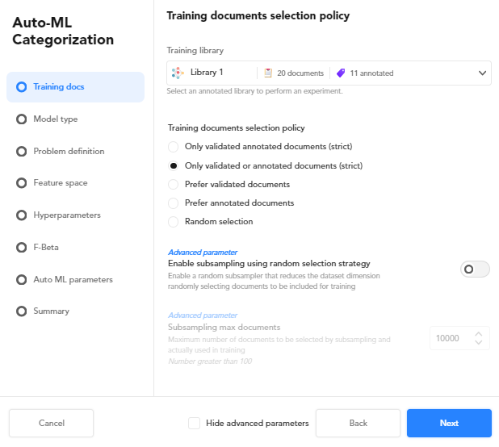Image resolution: width=499 pixels, height=447 pixels.
Task: Click the documents count icon
Action: point(268,73)
